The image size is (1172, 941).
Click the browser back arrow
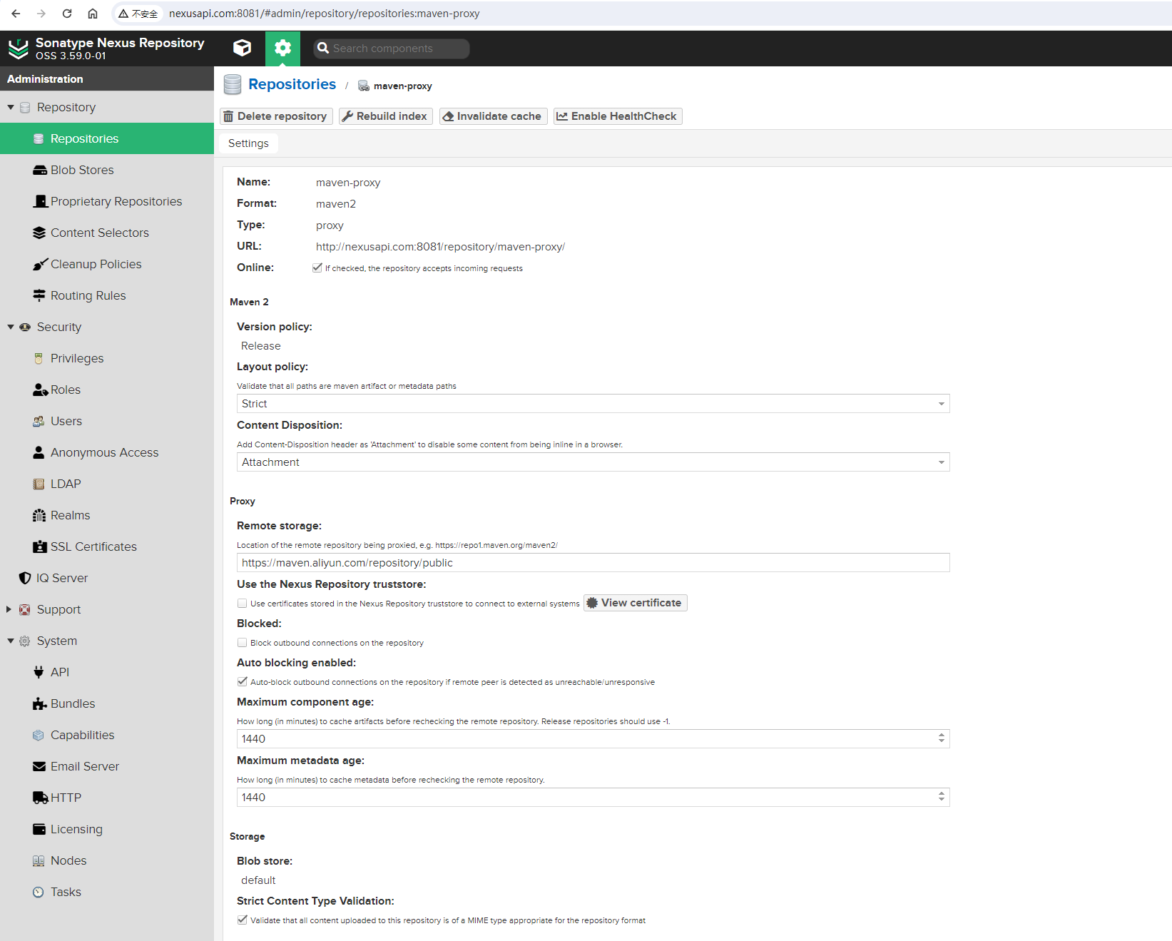pos(16,14)
